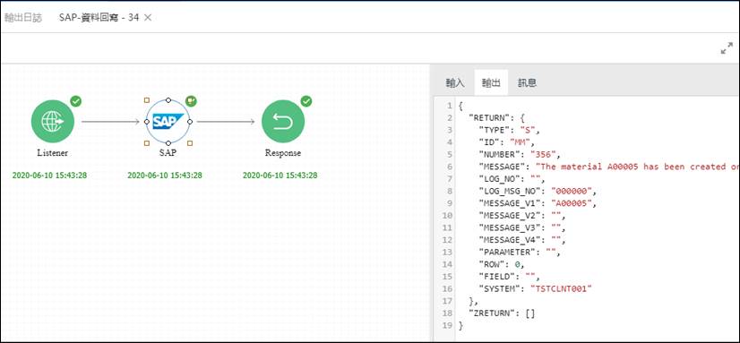The width and height of the screenshot is (740, 343).
Task: Click the "MESSAGE_V3" line
Action: pyautogui.click(x=522, y=227)
